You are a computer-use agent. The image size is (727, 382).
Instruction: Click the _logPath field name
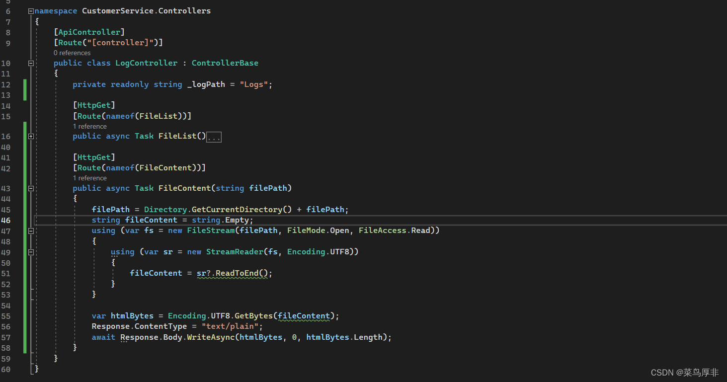[206, 84]
